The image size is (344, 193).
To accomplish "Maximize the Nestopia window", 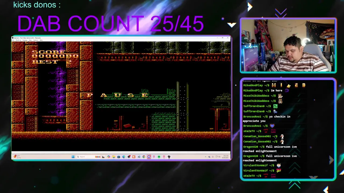I will click(x=223, y=38).
